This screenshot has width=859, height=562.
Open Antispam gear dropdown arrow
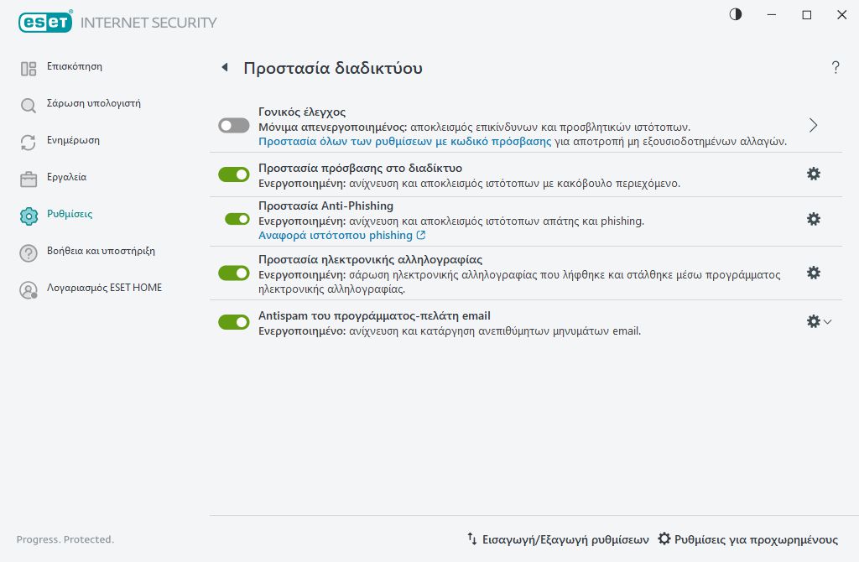pyautogui.click(x=828, y=321)
